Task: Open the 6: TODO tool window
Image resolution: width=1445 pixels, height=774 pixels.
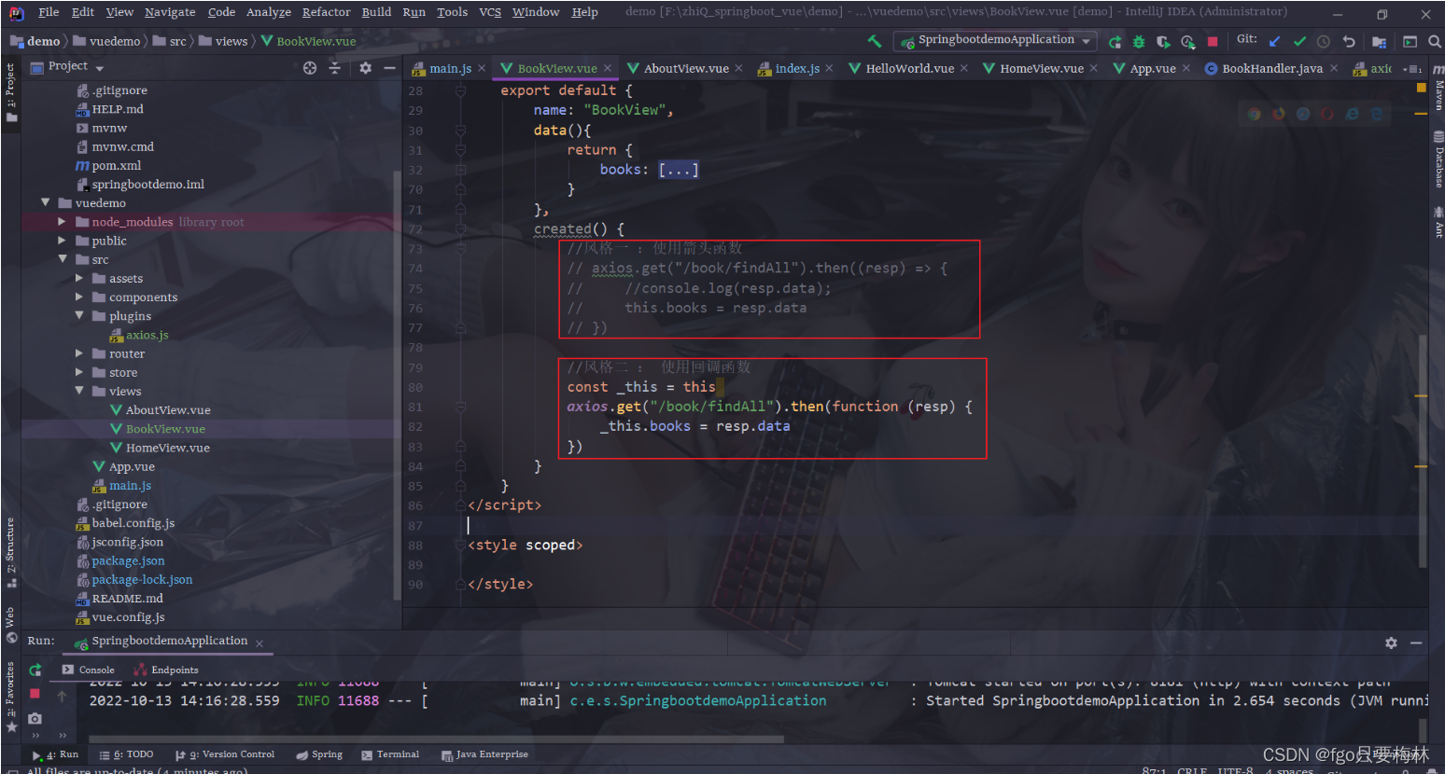Action: pyautogui.click(x=127, y=754)
